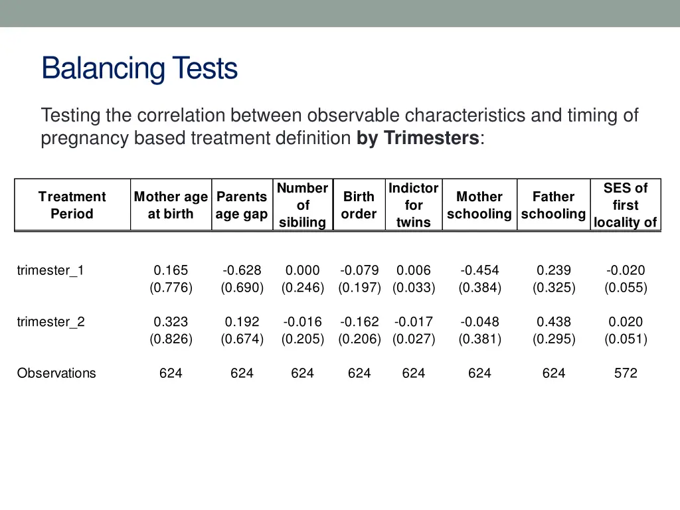The height and width of the screenshot is (510, 680).
Task: Click the Observations row label
Action: click(x=56, y=373)
